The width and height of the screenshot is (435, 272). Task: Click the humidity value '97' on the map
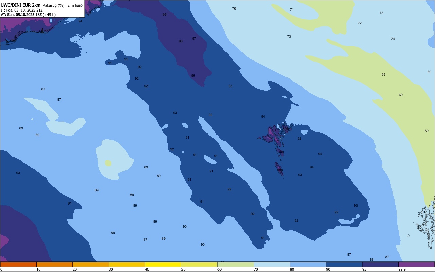(x=194, y=39)
